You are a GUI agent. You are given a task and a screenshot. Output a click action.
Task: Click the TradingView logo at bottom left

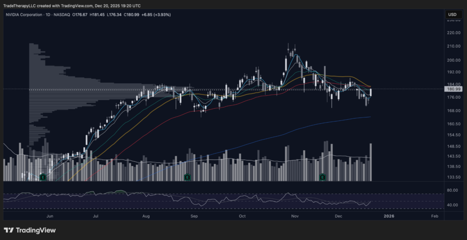tap(30, 230)
